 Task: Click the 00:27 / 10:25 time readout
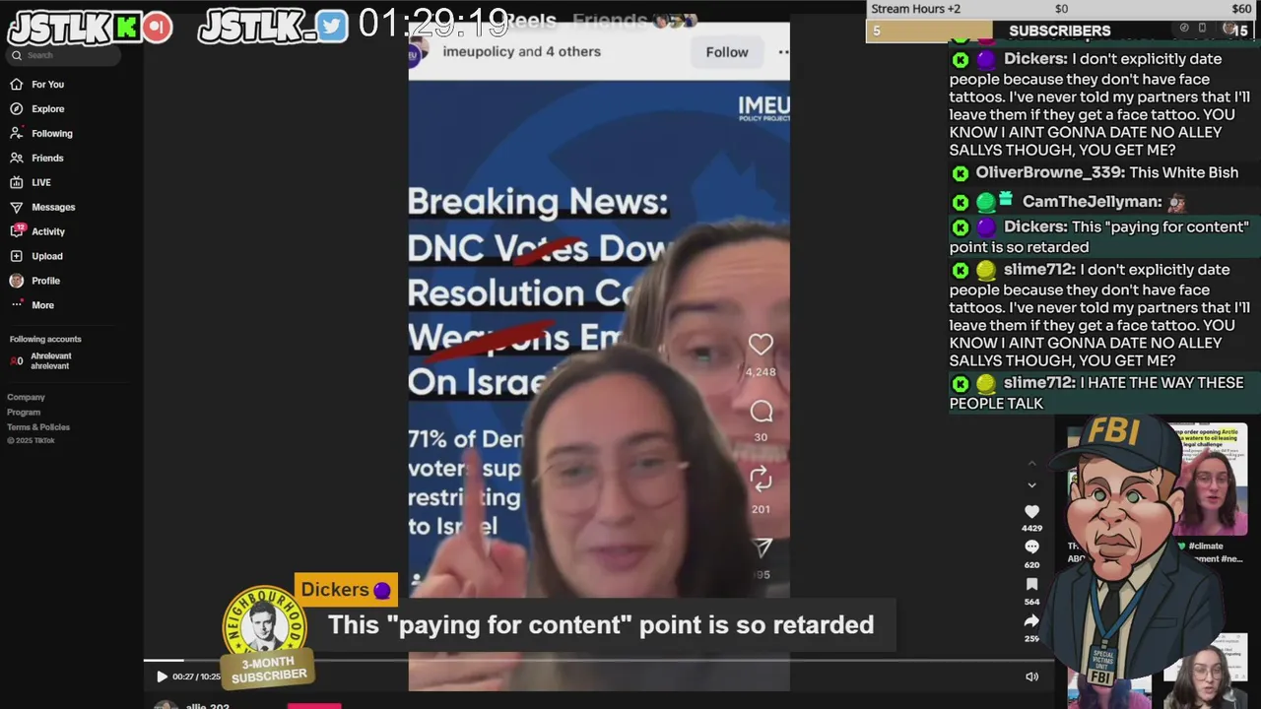[197, 677]
